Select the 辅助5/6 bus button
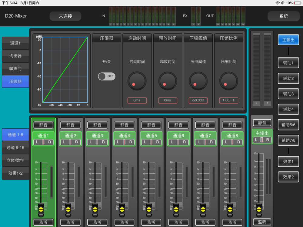Viewport: 303px width, 227px height. pyautogui.click(x=288, y=125)
